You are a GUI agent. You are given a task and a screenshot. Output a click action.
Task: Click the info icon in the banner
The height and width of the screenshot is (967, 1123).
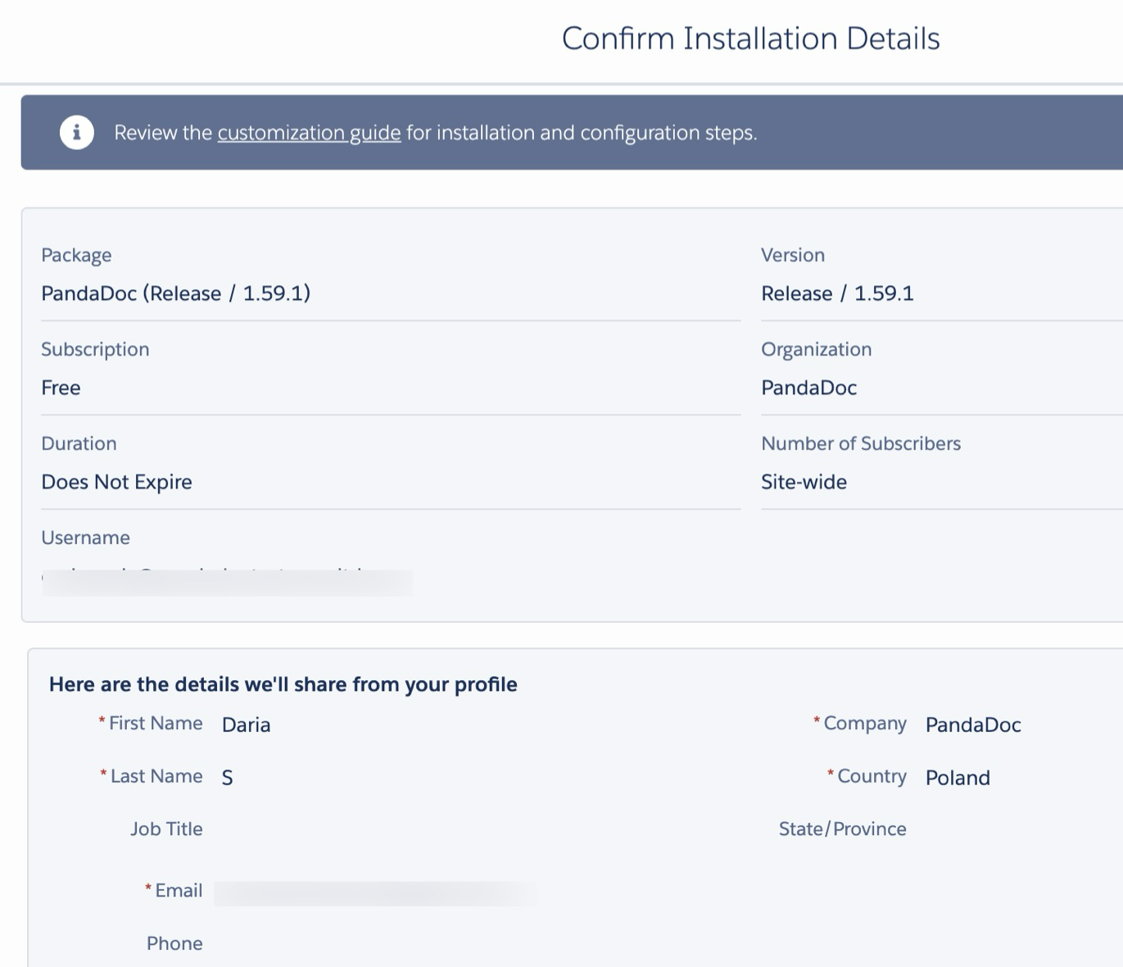pyautogui.click(x=77, y=133)
